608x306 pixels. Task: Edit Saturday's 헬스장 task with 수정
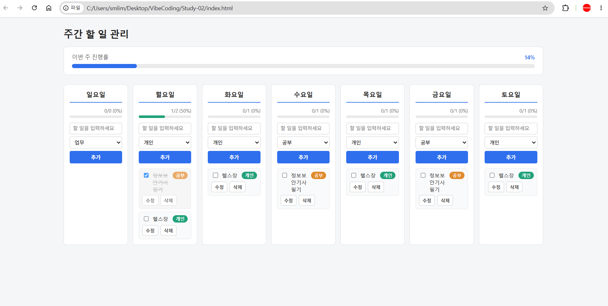pyautogui.click(x=496, y=187)
